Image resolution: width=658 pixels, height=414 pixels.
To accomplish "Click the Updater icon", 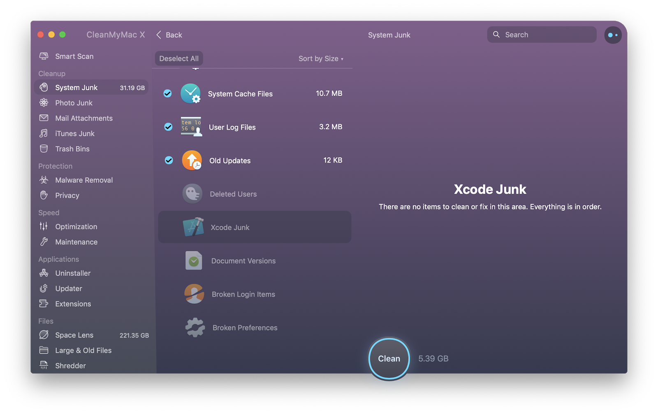I will coord(44,288).
